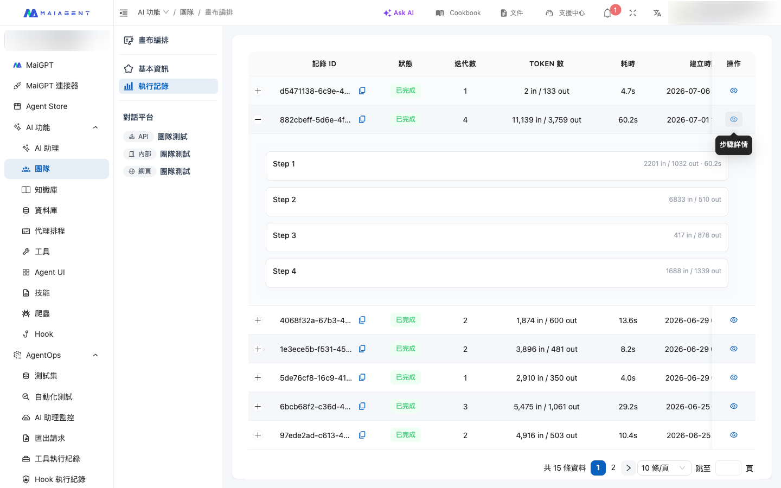Collapse the AgentOps sidebar group
This screenshot has width=781, height=488.
95,355
